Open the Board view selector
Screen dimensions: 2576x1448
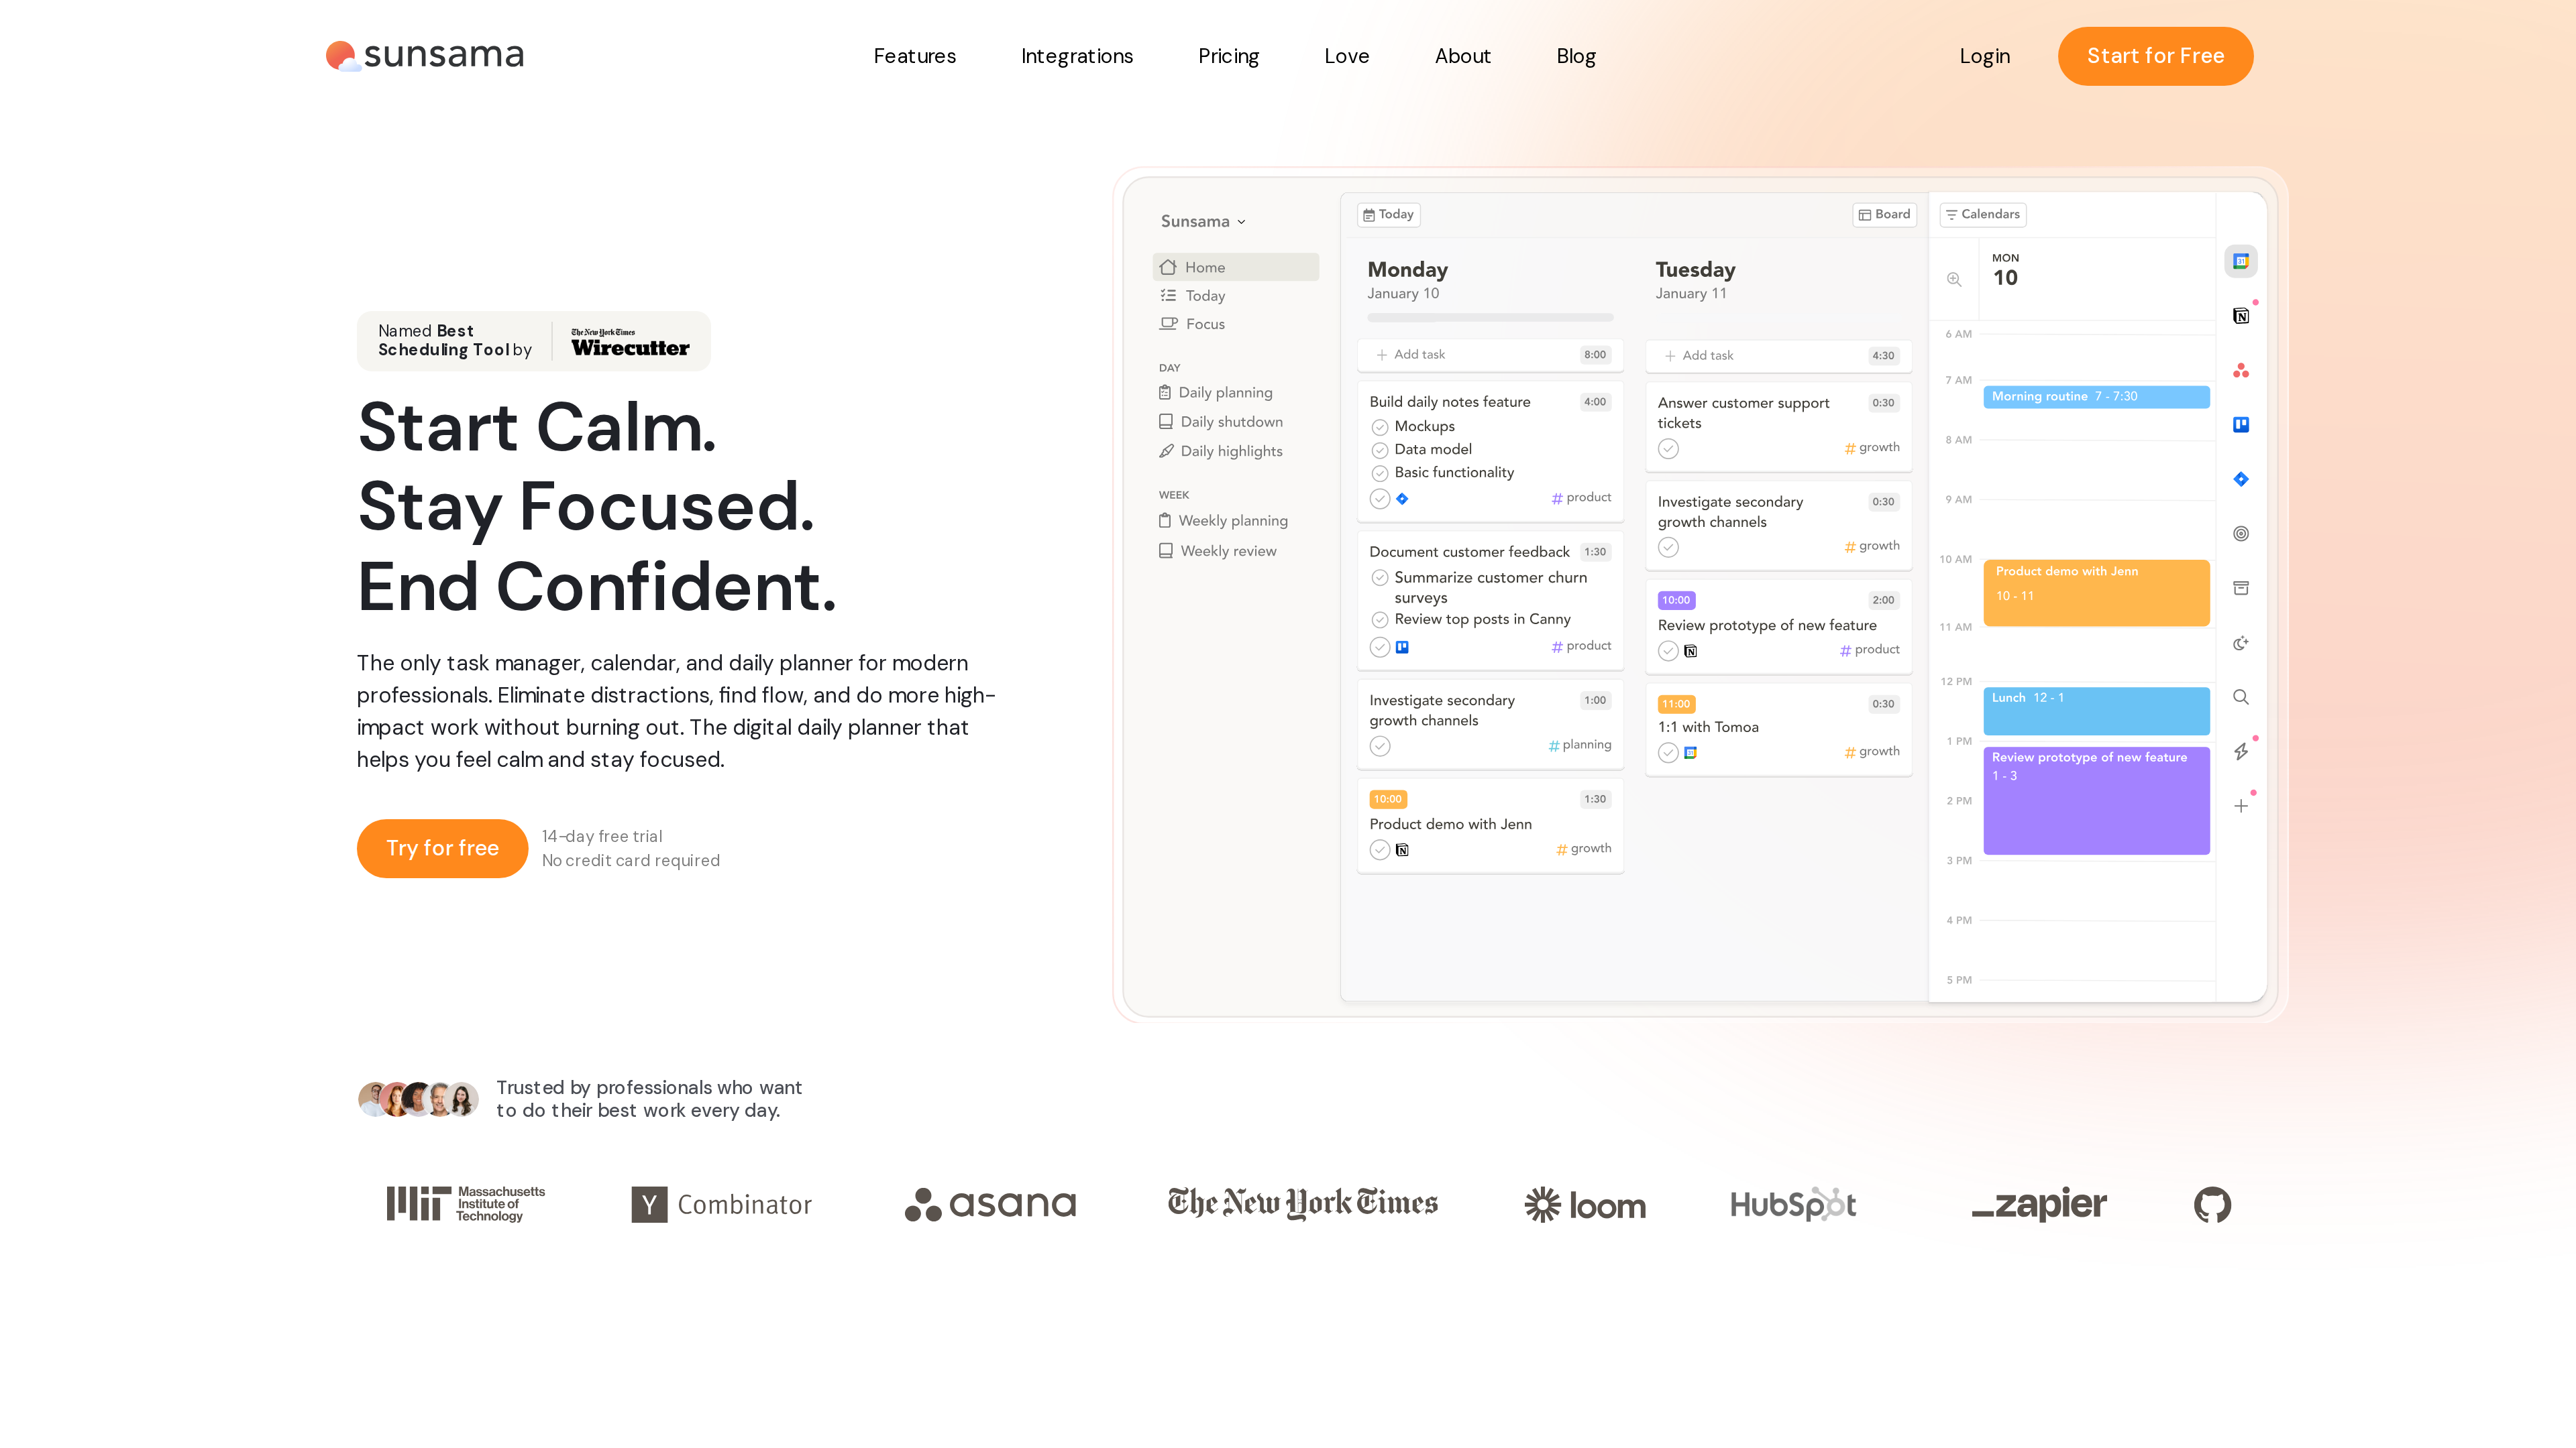point(1884,214)
